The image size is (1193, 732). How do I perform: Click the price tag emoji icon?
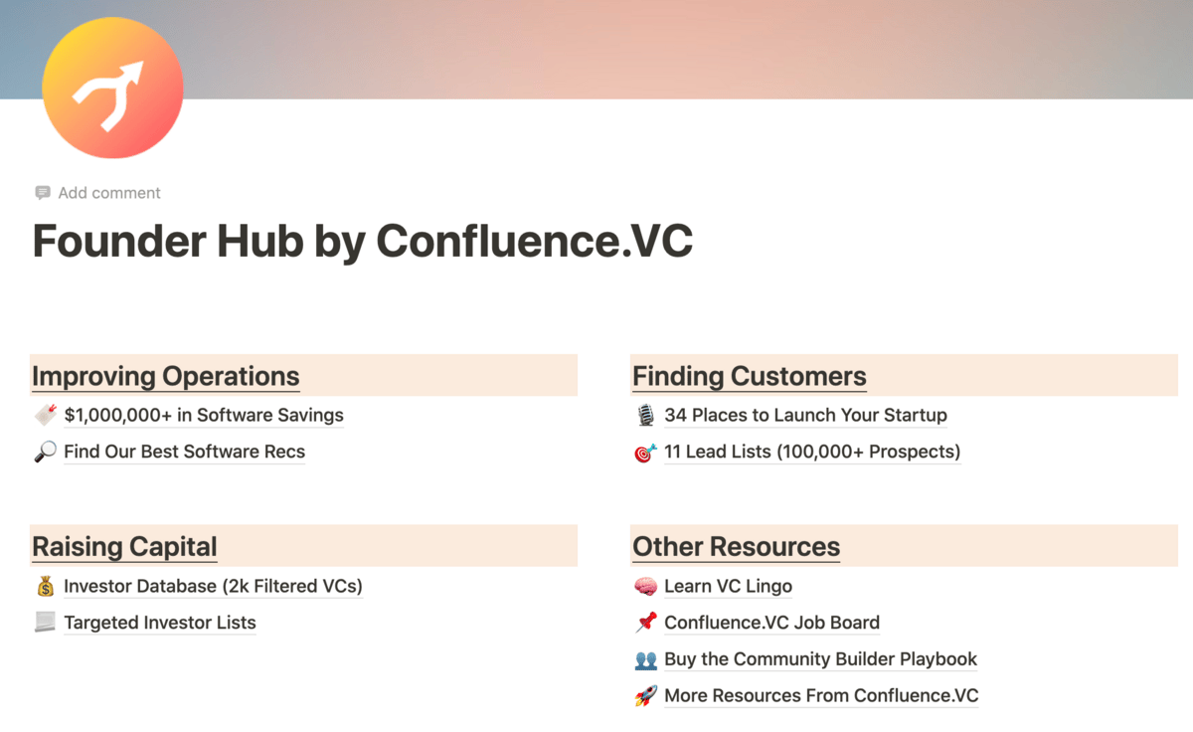pyautogui.click(x=45, y=416)
